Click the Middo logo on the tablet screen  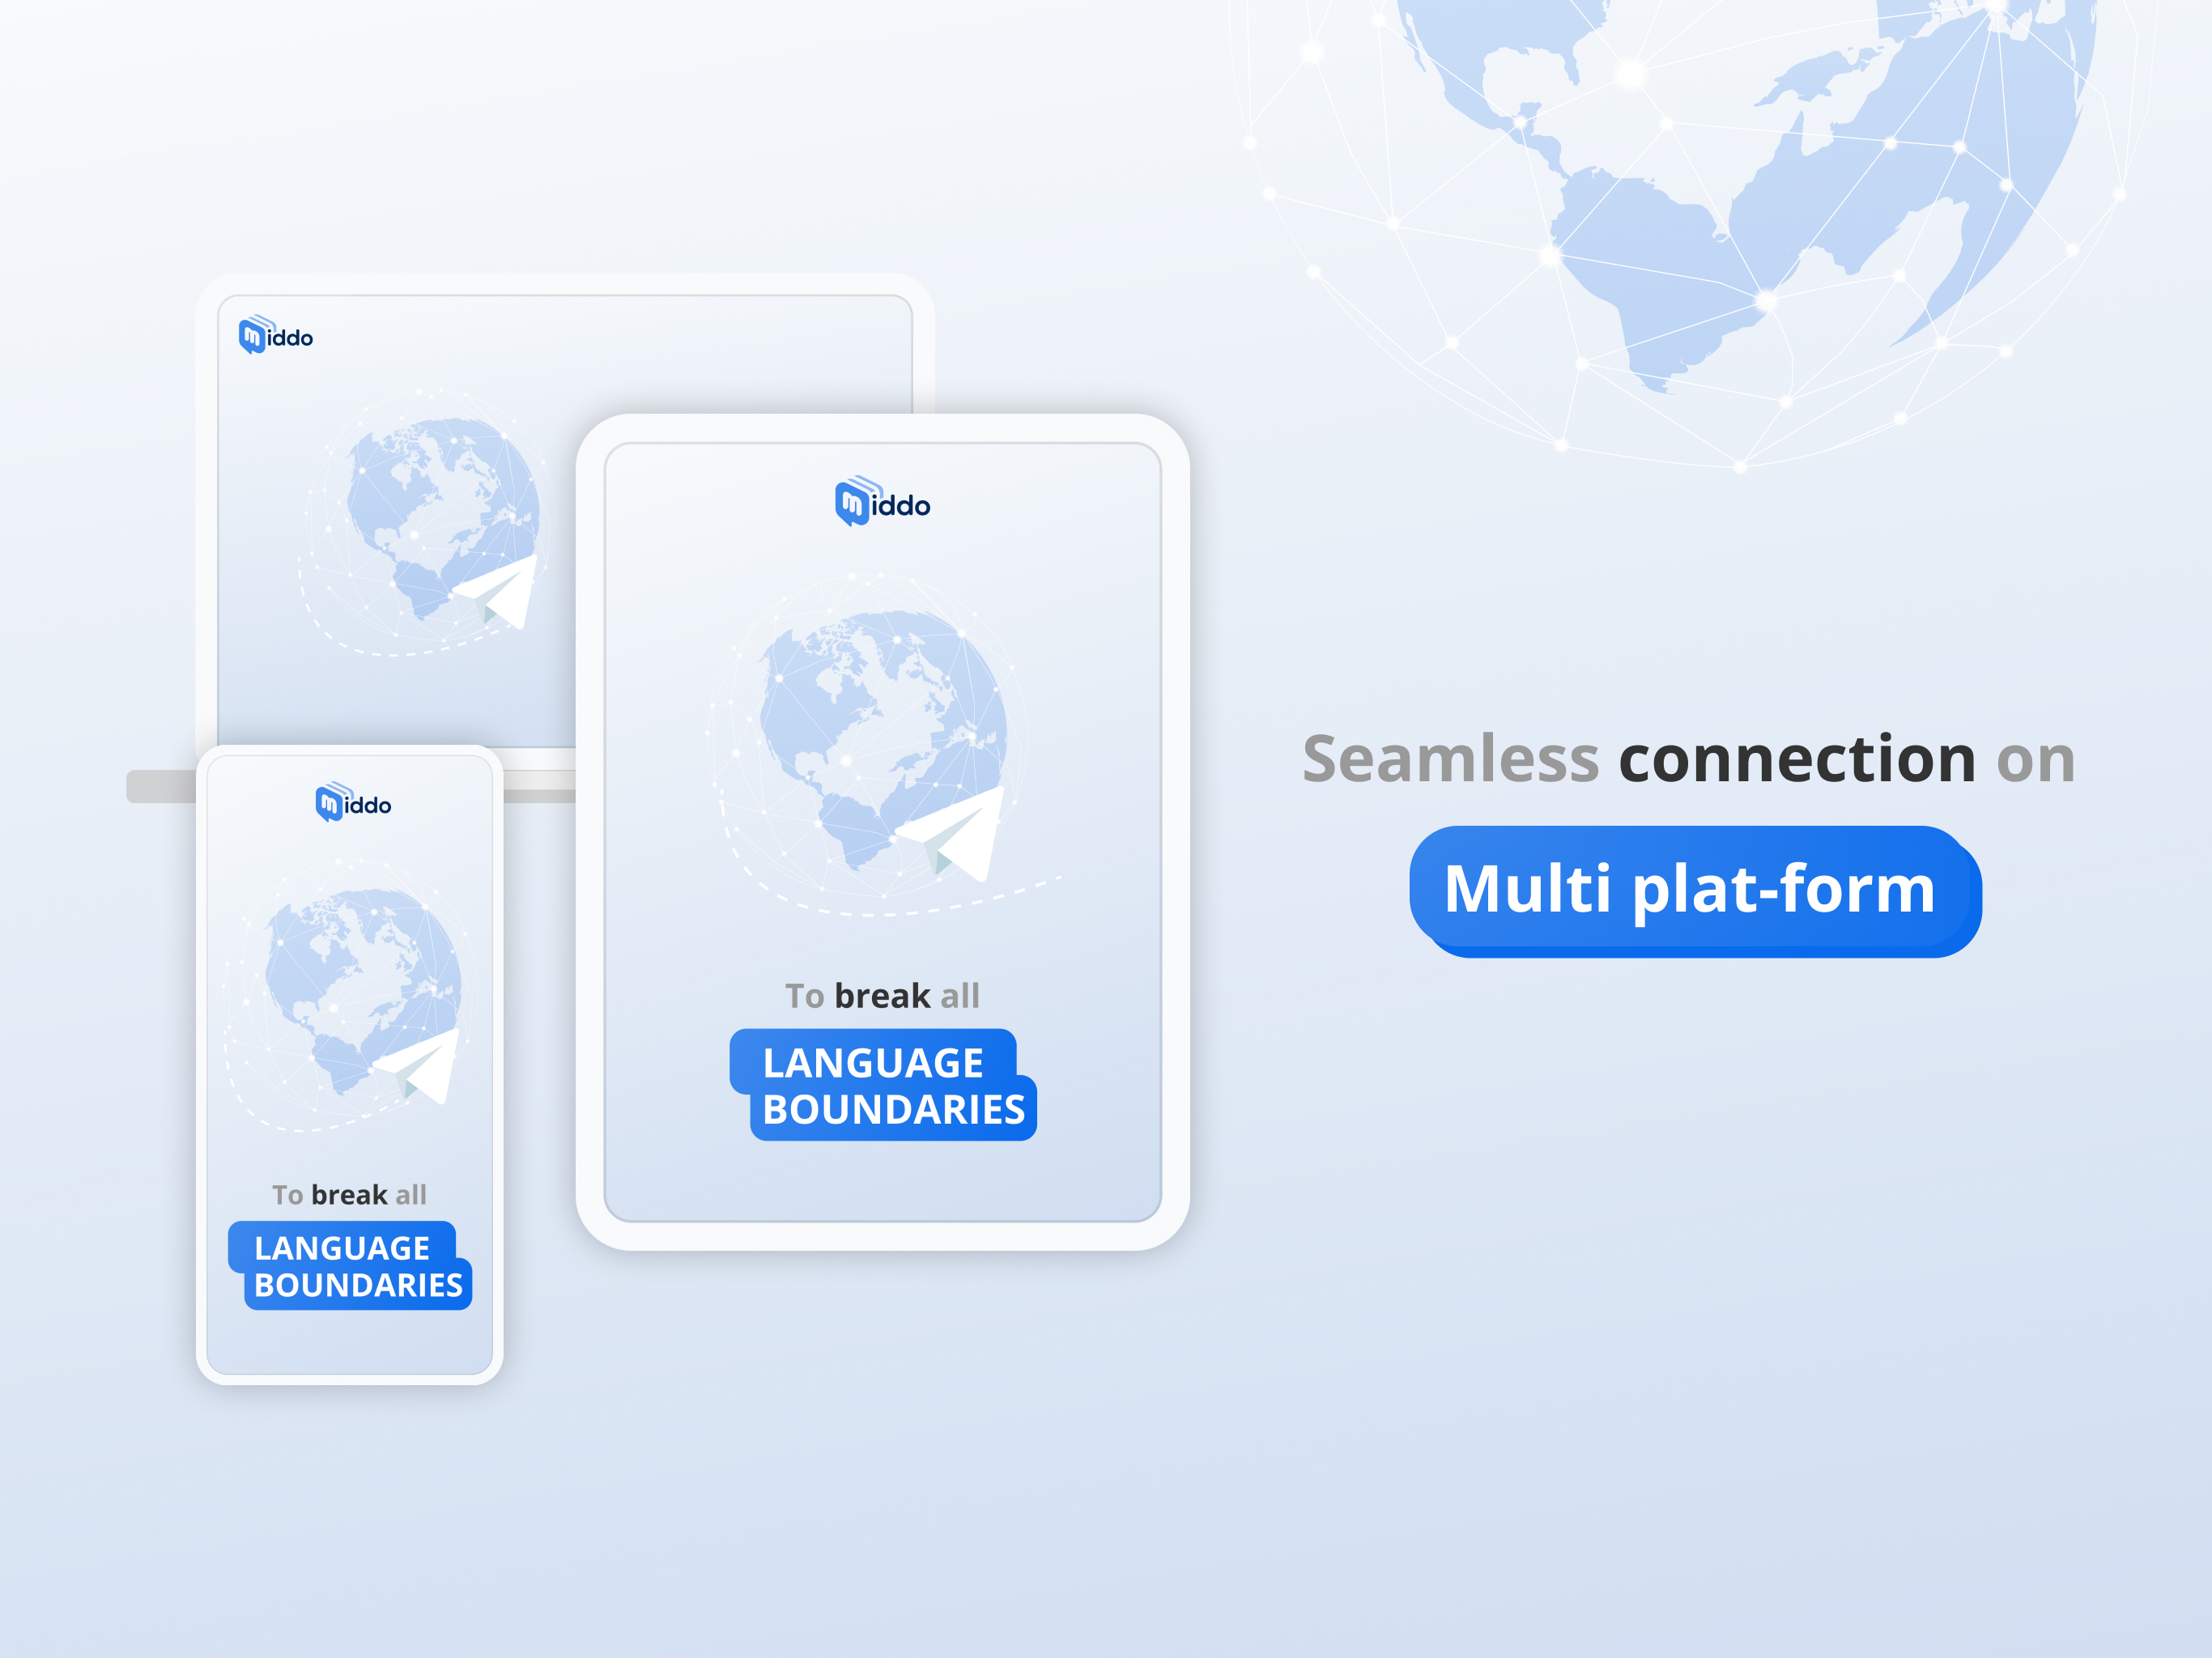click(x=882, y=502)
